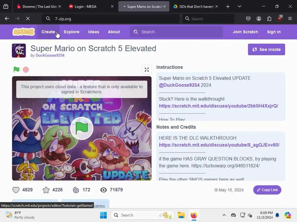Click the love count 4829
The width and height of the screenshot is (297, 222).
28,190
